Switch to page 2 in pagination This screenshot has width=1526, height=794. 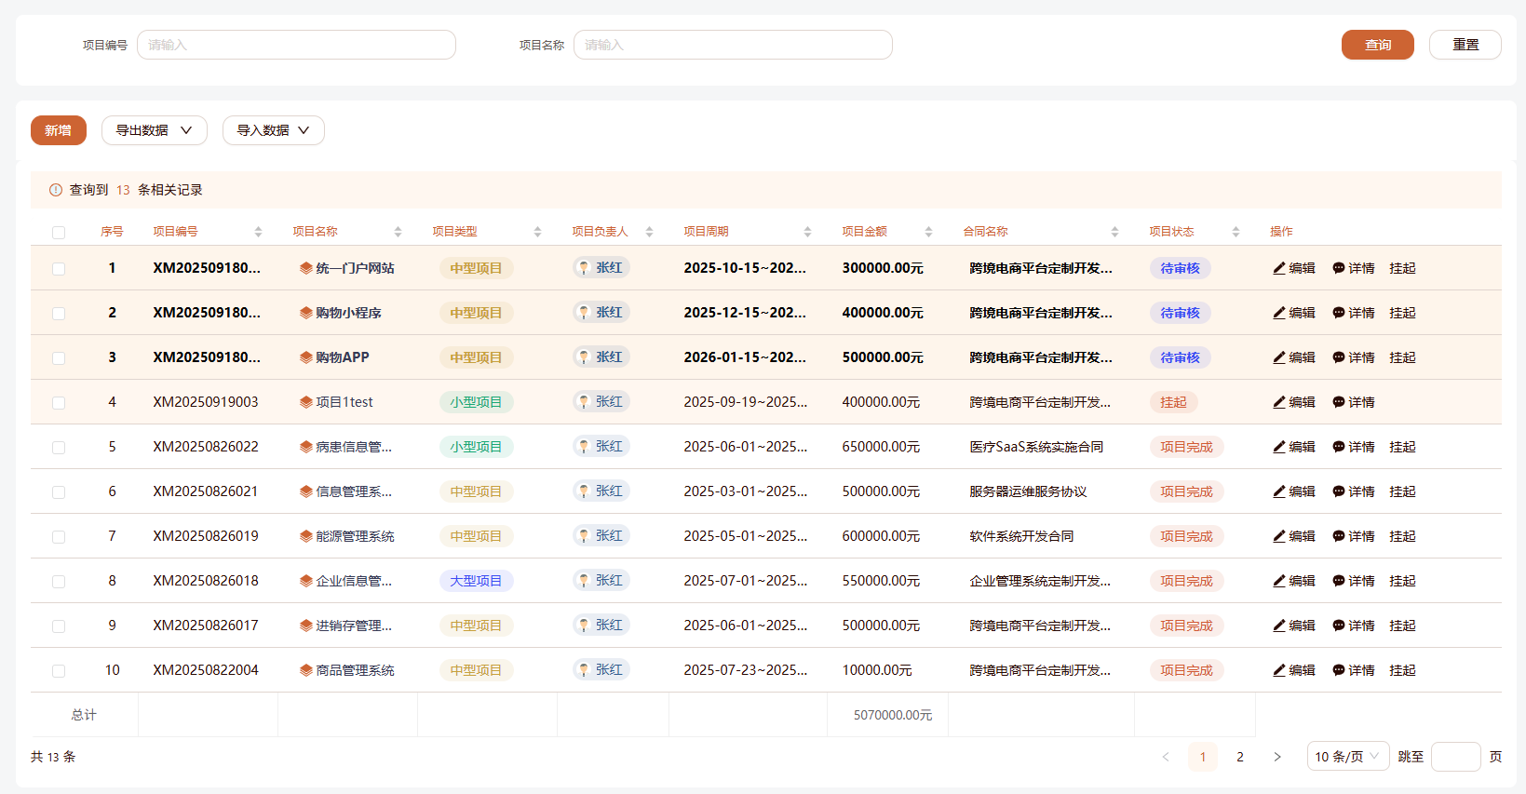(1240, 757)
